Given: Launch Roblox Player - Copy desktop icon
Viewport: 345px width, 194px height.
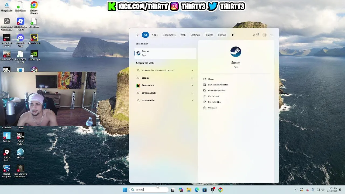Looking at the screenshot, I should (x=20, y=24).
